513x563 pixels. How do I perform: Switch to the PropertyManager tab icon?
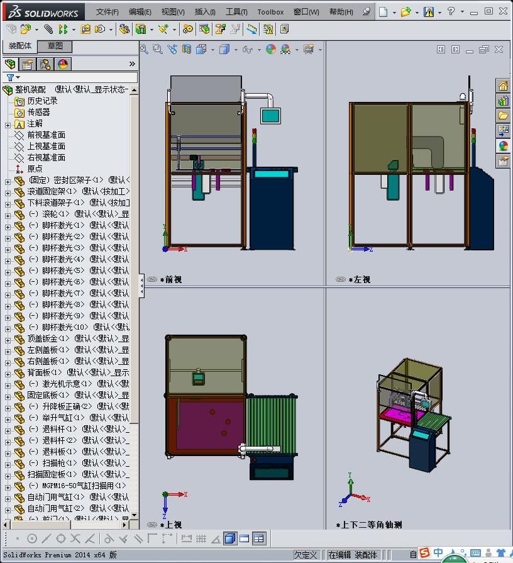28,64
